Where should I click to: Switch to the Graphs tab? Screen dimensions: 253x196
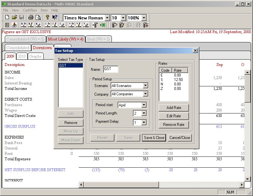[35, 56]
